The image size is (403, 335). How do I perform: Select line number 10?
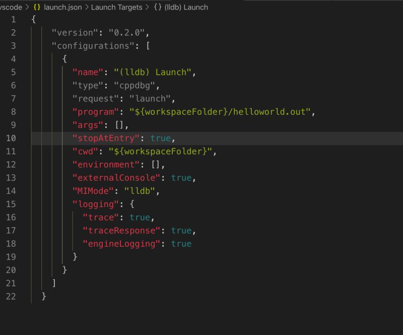[12, 138]
